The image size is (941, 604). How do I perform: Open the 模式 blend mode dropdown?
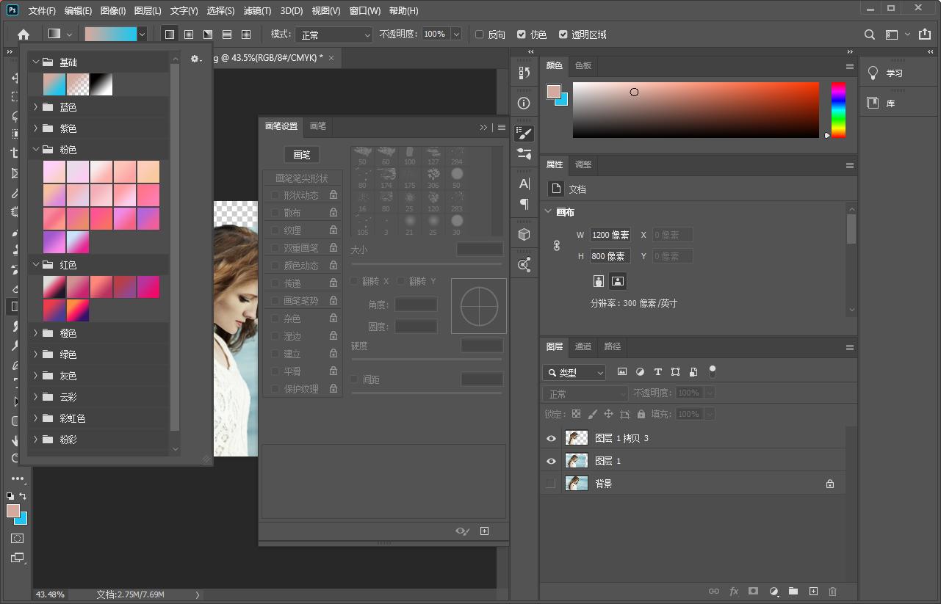334,34
